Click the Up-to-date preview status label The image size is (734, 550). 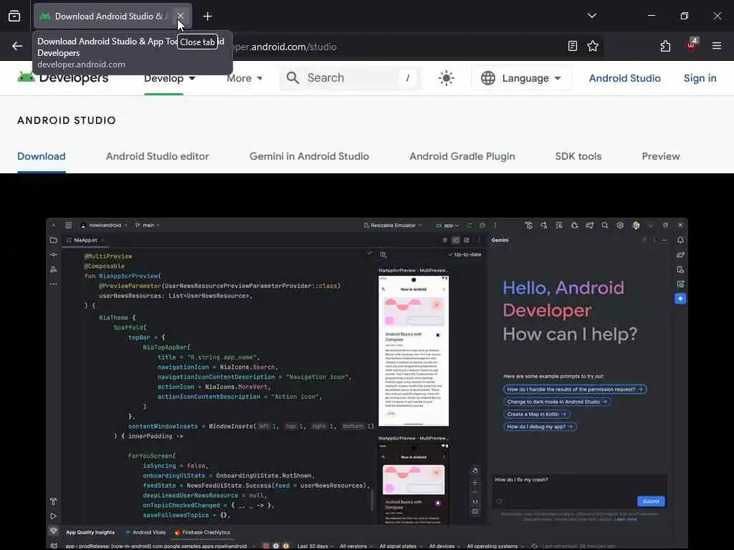click(x=464, y=254)
